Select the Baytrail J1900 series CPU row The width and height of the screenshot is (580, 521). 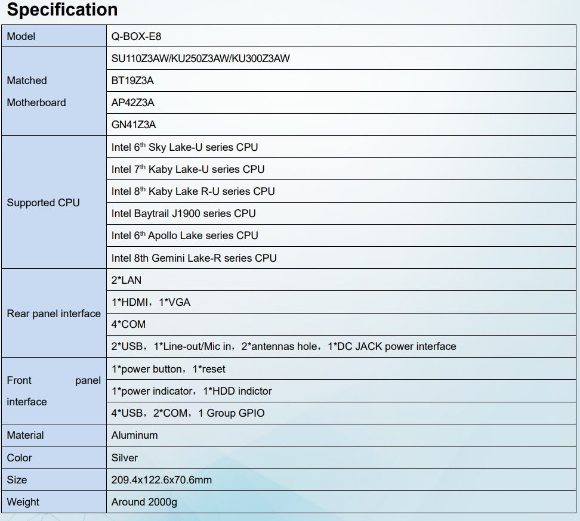click(183, 213)
